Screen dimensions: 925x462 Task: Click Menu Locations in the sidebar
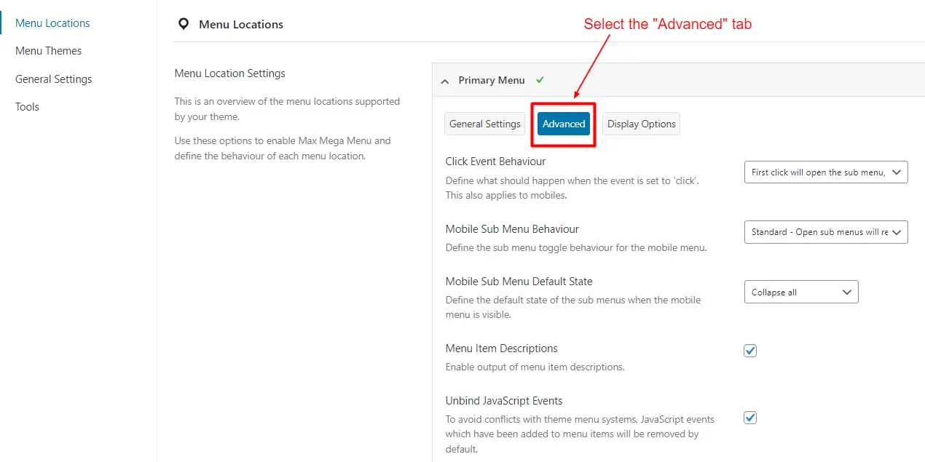tap(52, 23)
